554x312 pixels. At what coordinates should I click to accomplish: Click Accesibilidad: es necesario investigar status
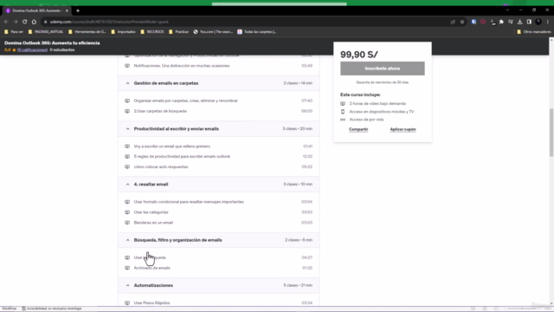[52, 309]
